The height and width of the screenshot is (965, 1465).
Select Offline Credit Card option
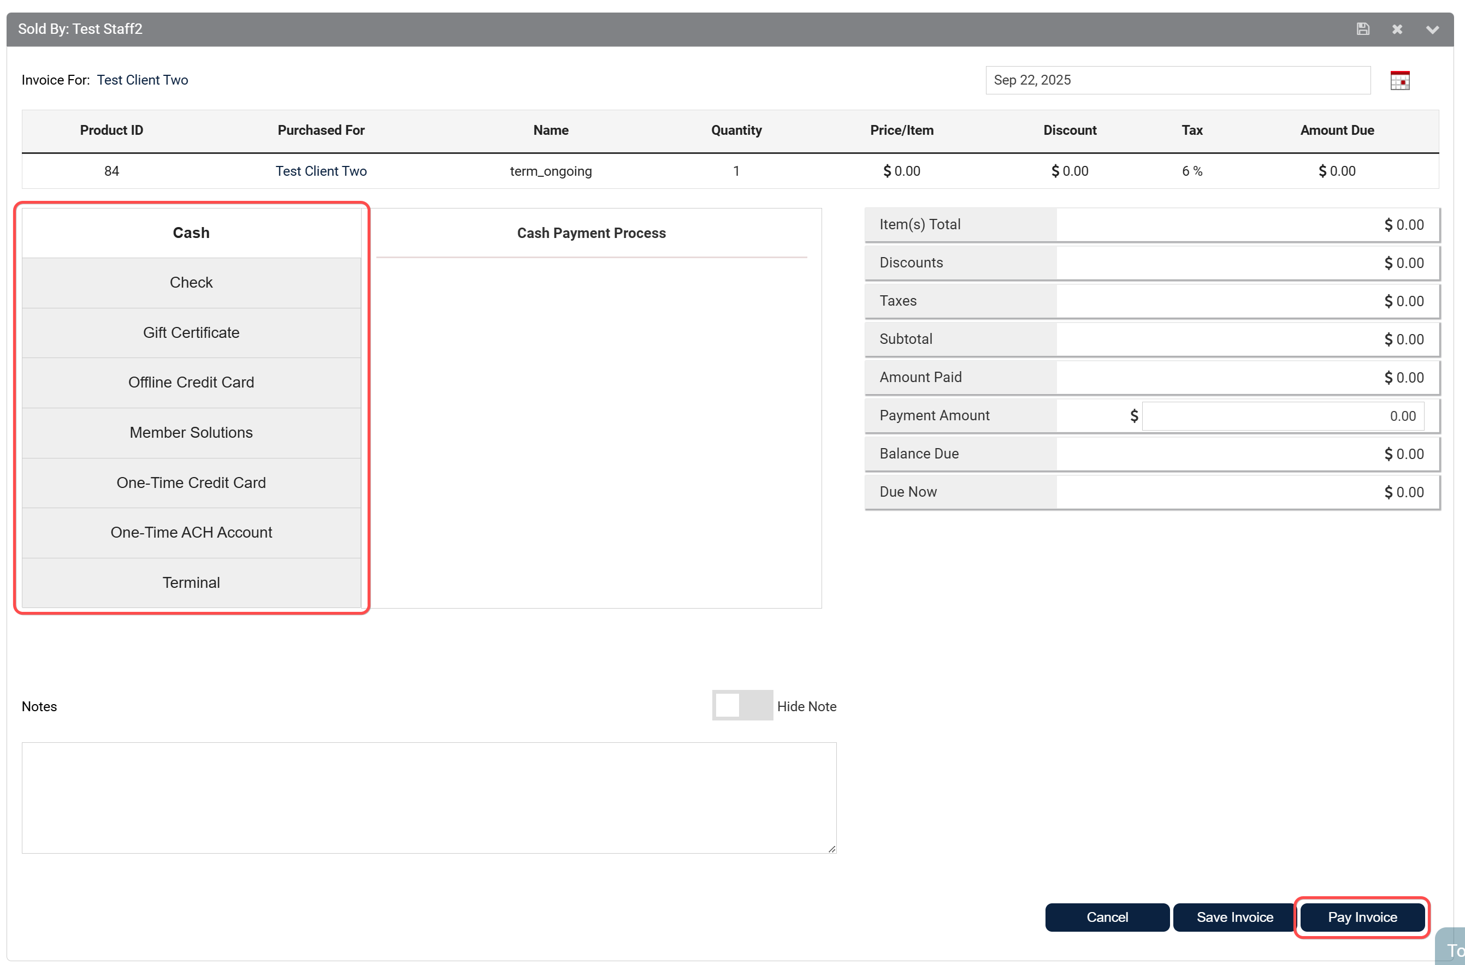tap(191, 382)
